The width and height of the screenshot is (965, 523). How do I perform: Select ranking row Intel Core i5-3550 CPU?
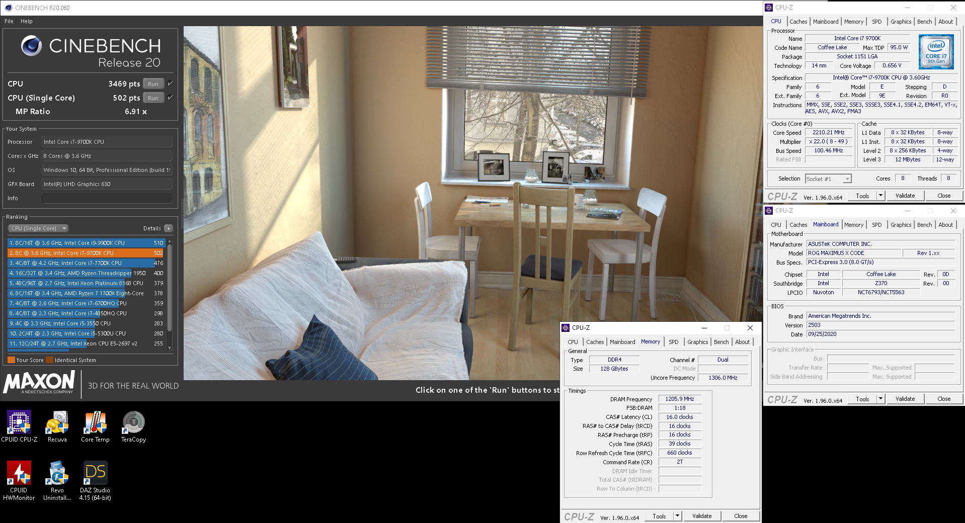coord(86,323)
